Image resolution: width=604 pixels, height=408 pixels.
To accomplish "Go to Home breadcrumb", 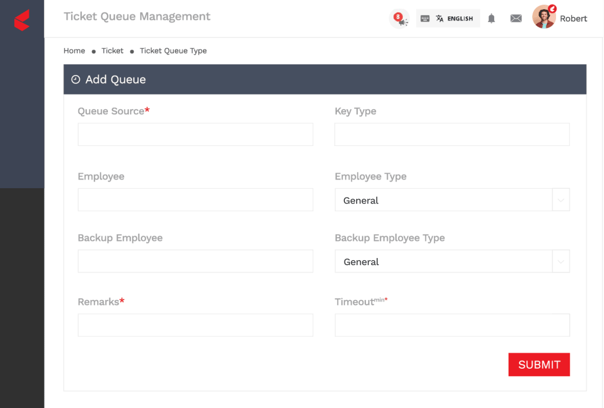I will [x=74, y=51].
